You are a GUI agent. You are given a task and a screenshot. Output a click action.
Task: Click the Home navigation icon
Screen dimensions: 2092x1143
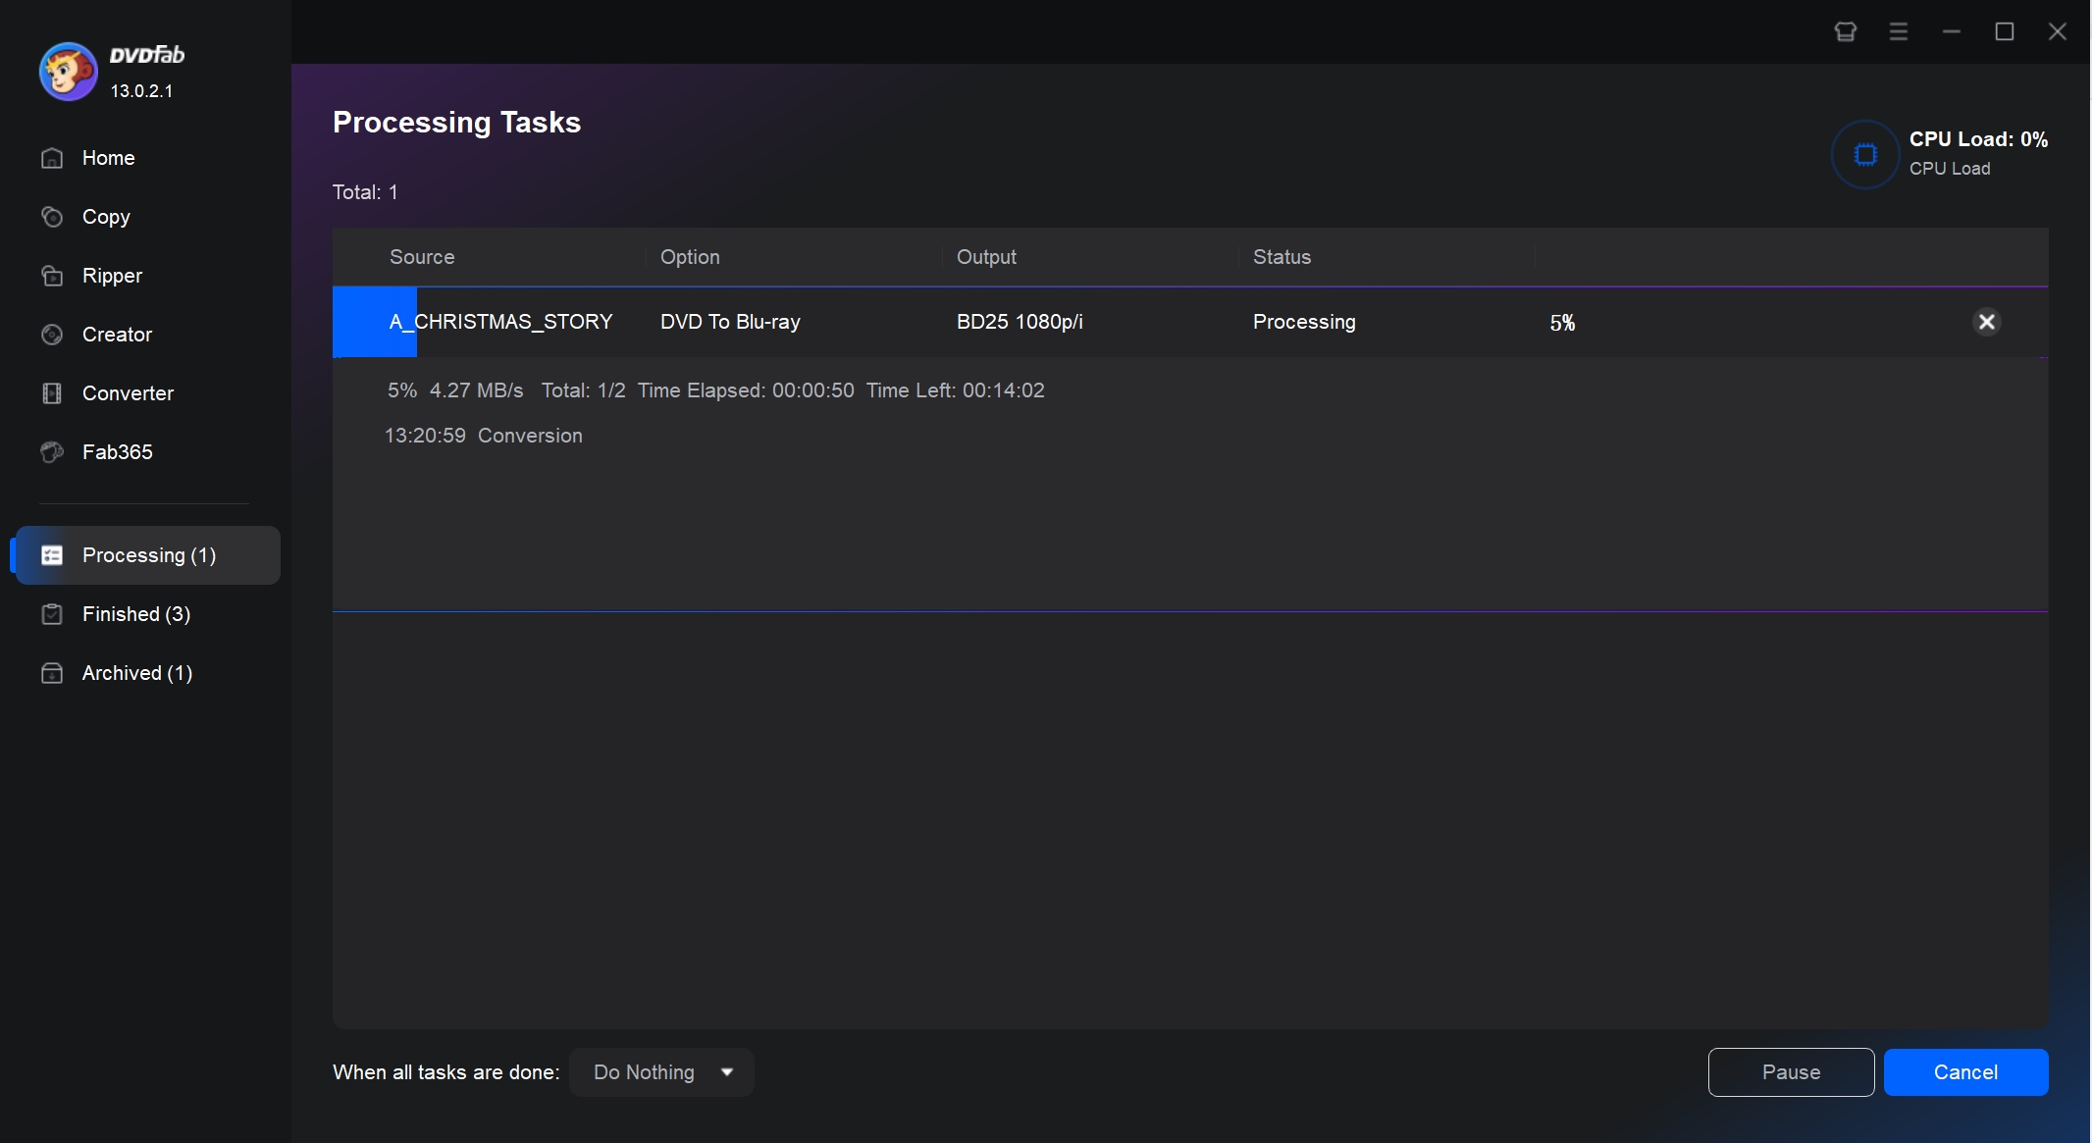(x=52, y=158)
